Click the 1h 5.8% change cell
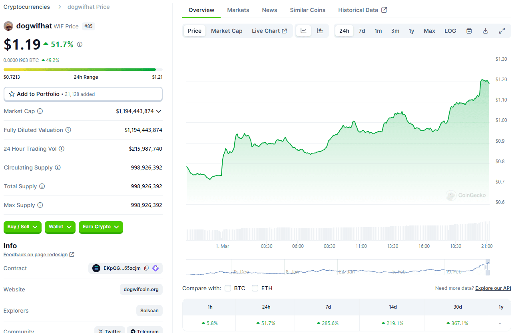The width and height of the screenshot is (514, 333). click(x=209, y=323)
